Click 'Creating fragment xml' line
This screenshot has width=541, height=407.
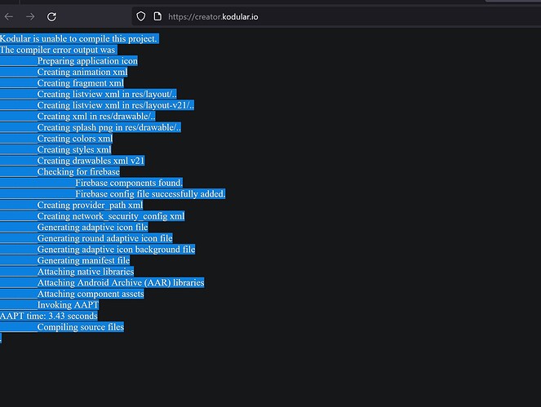coord(81,82)
